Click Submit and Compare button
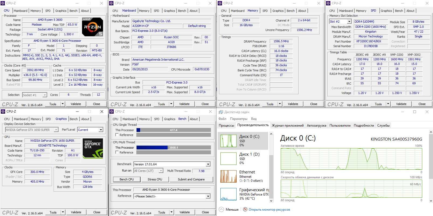This screenshot has height=216, width=433. point(191,179)
